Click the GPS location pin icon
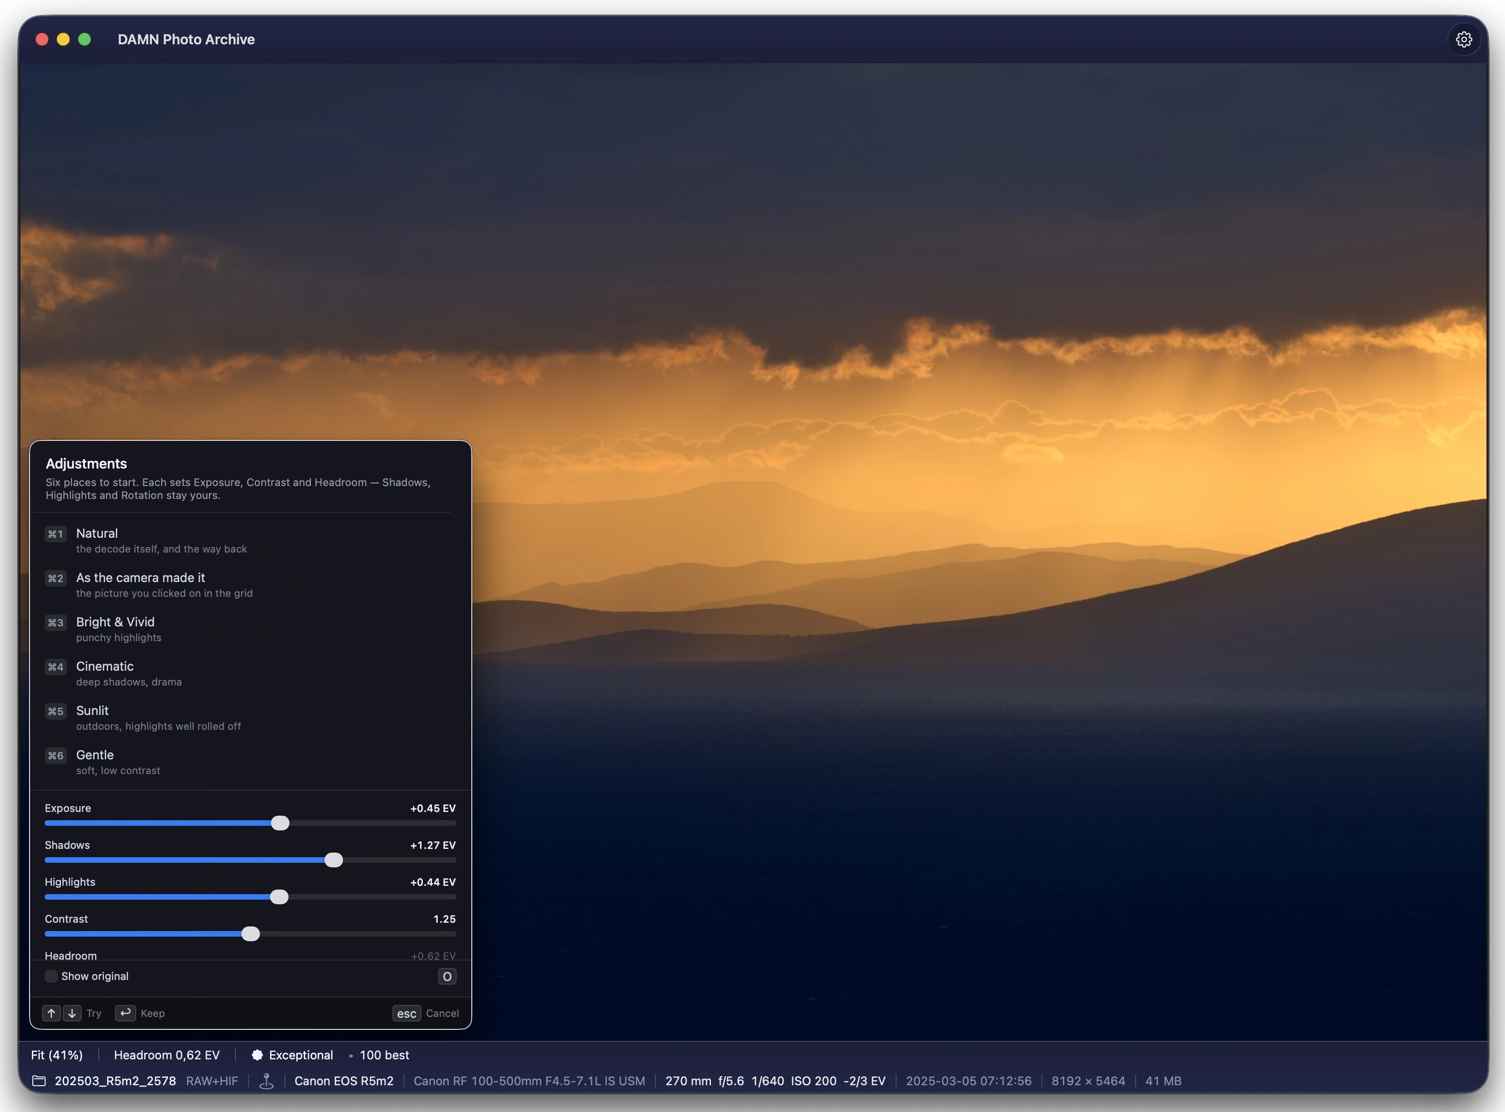 pyautogui.click(x=266, y=1081)
